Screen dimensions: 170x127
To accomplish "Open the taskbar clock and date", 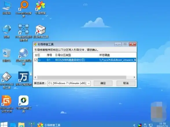I will point(162,125).
